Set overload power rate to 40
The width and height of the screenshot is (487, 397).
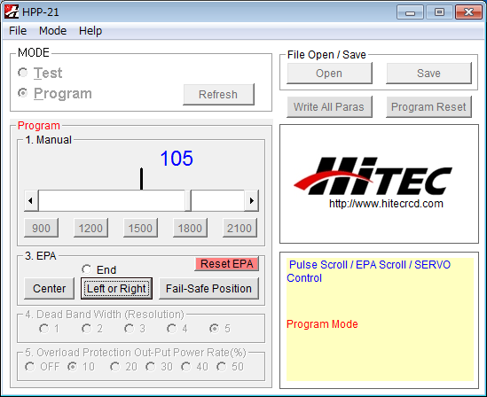185,367
